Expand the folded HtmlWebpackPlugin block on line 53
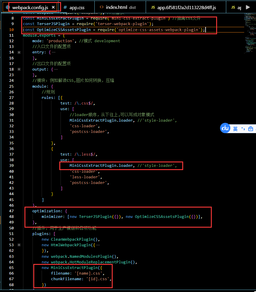This screenshot has width=256, height=292. [19, 245]
